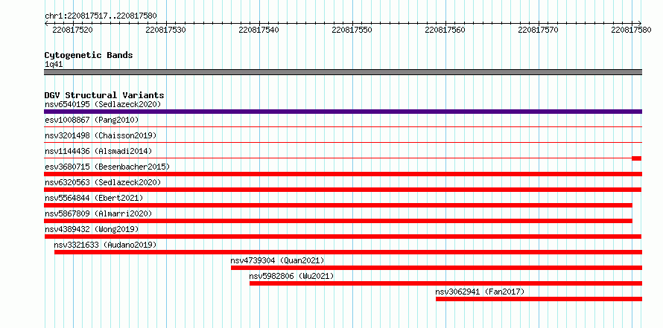Click the Cytogenetic Bands track title
This screenshot has height=328, width=663.
[x=89, y=55]
